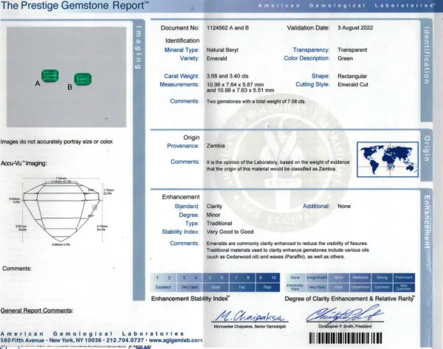The width and height of the screenshot is (443, 349).
Task: Click comment on total weight of 7.08 cts
Action: pos(256,101)
